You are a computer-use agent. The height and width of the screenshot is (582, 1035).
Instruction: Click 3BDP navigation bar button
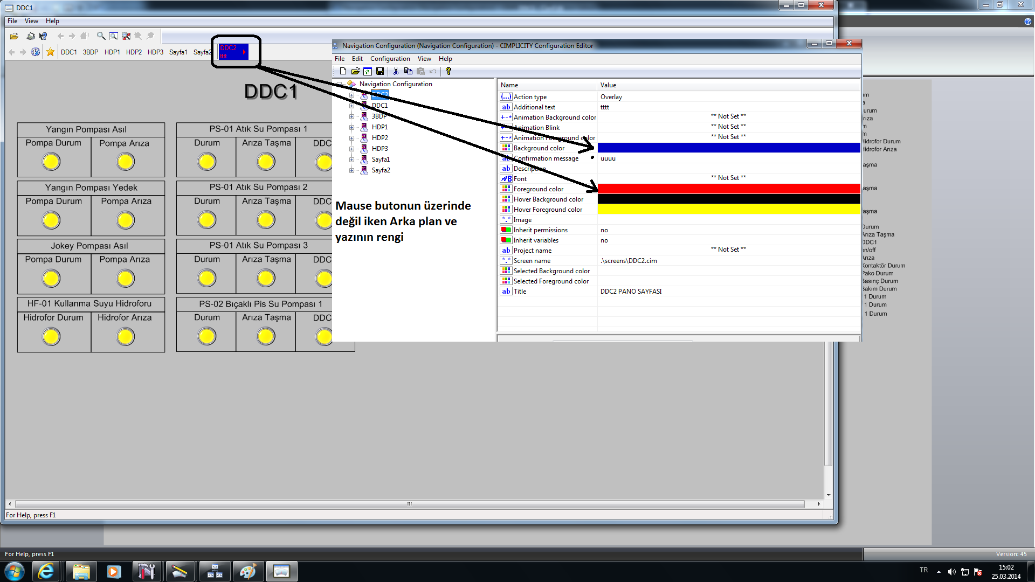pos(91,52)
